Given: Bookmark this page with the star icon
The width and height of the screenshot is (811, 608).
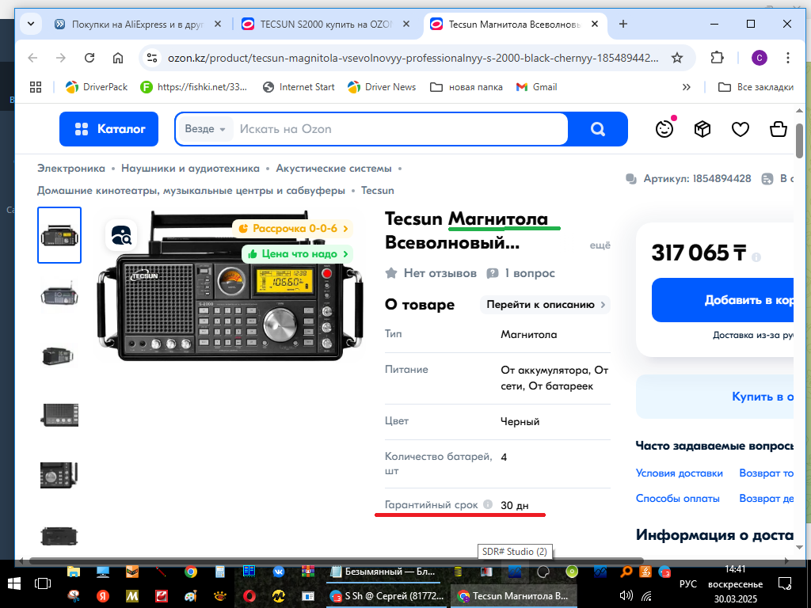Looking at the screenshot, I should pos(677,57).
